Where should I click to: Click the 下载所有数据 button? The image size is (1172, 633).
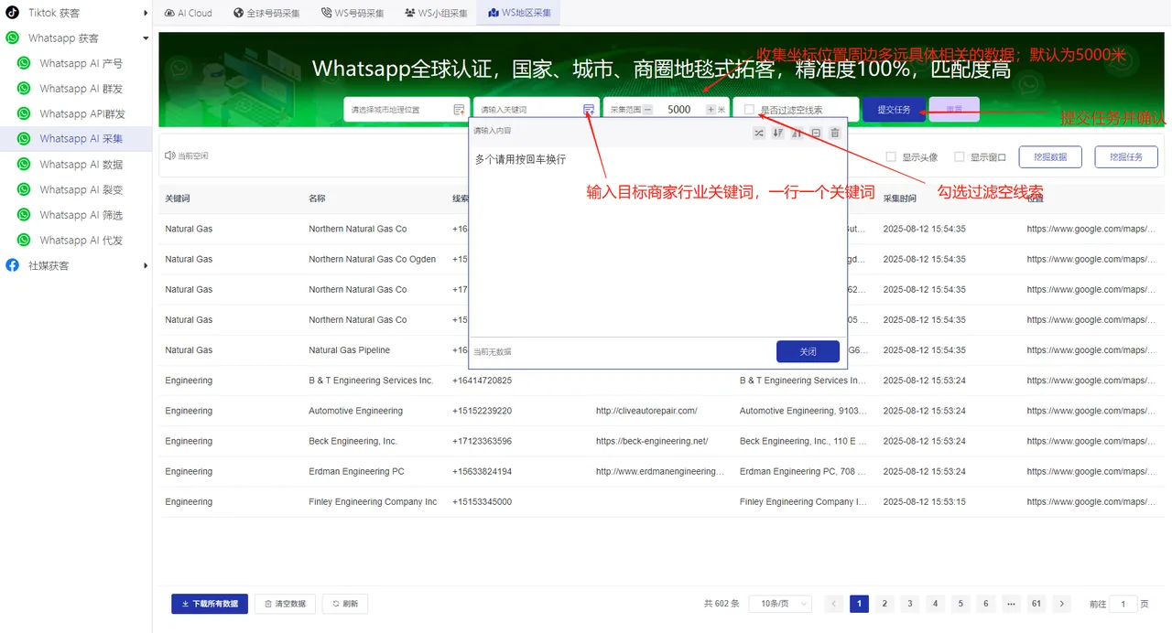(209, 604)
